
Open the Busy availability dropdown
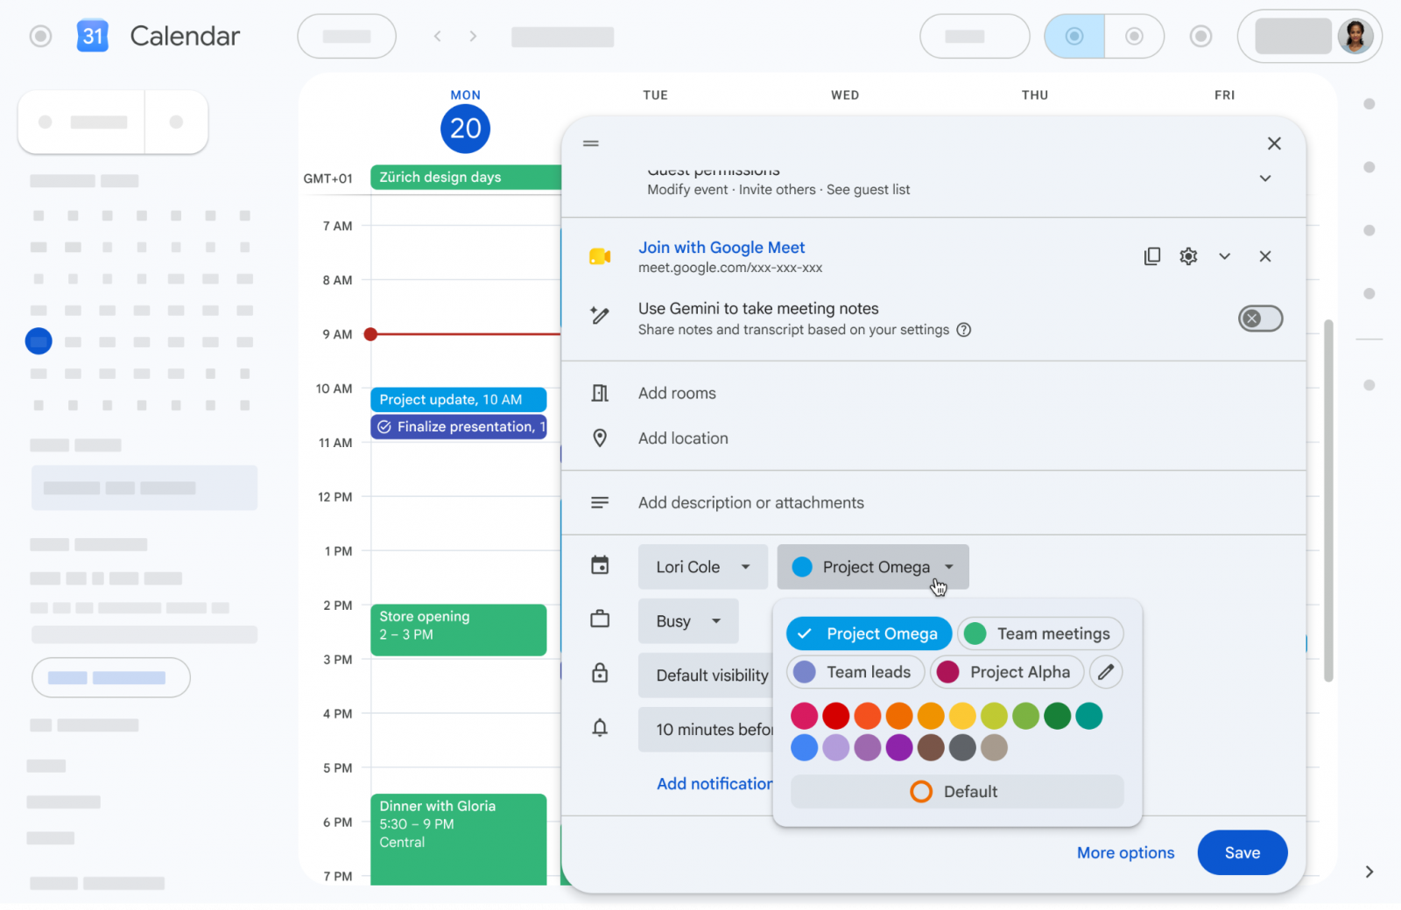(688, 621)
